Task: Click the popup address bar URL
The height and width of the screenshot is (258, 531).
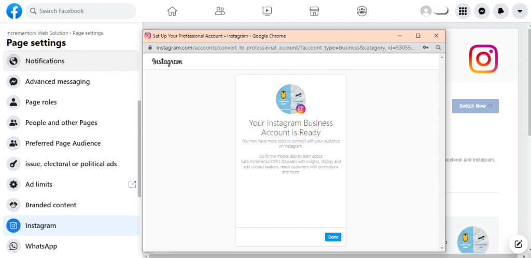Action: tap(286, 48)
